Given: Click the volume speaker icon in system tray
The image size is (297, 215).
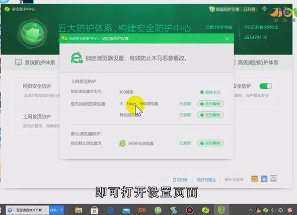Looking at the screenshot, I should point(273,210).
